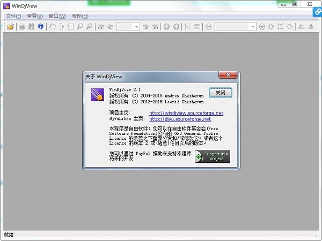Click the WinDjView logo in About dialog
This screenshot has height=241, width=322.
97,94
